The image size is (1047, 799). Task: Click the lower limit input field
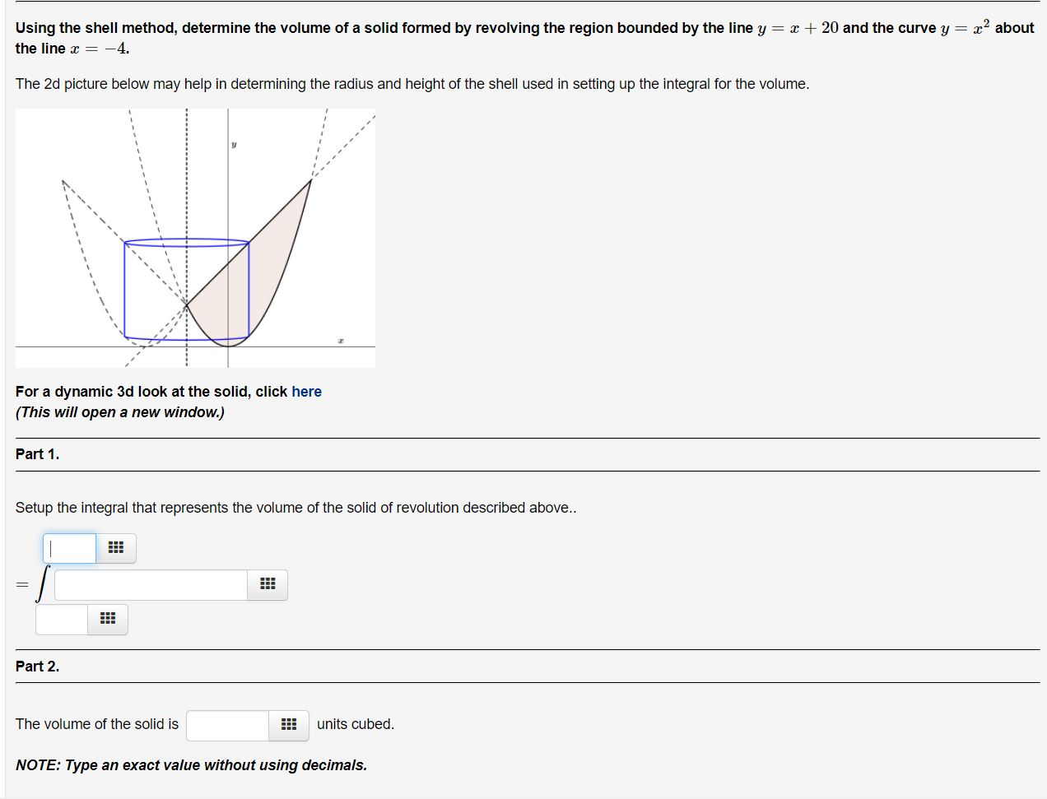coord(60,619)
